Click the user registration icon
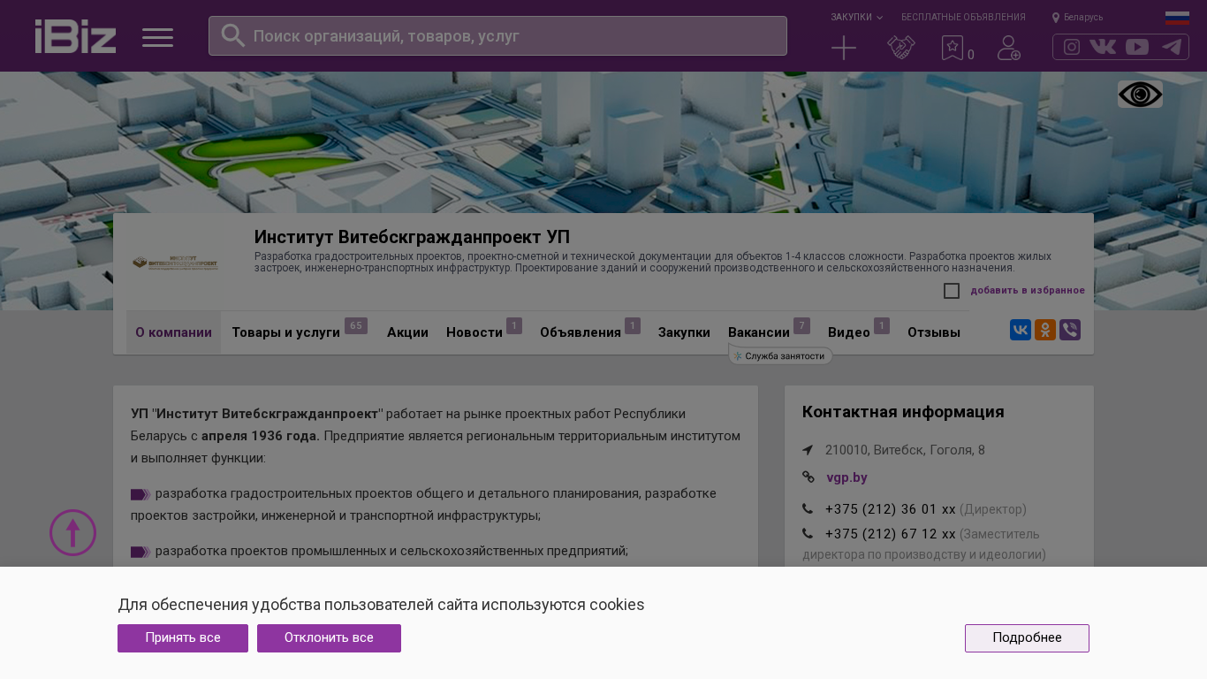The height and width of the screenshot is (679, 1207). (1009, 48)
